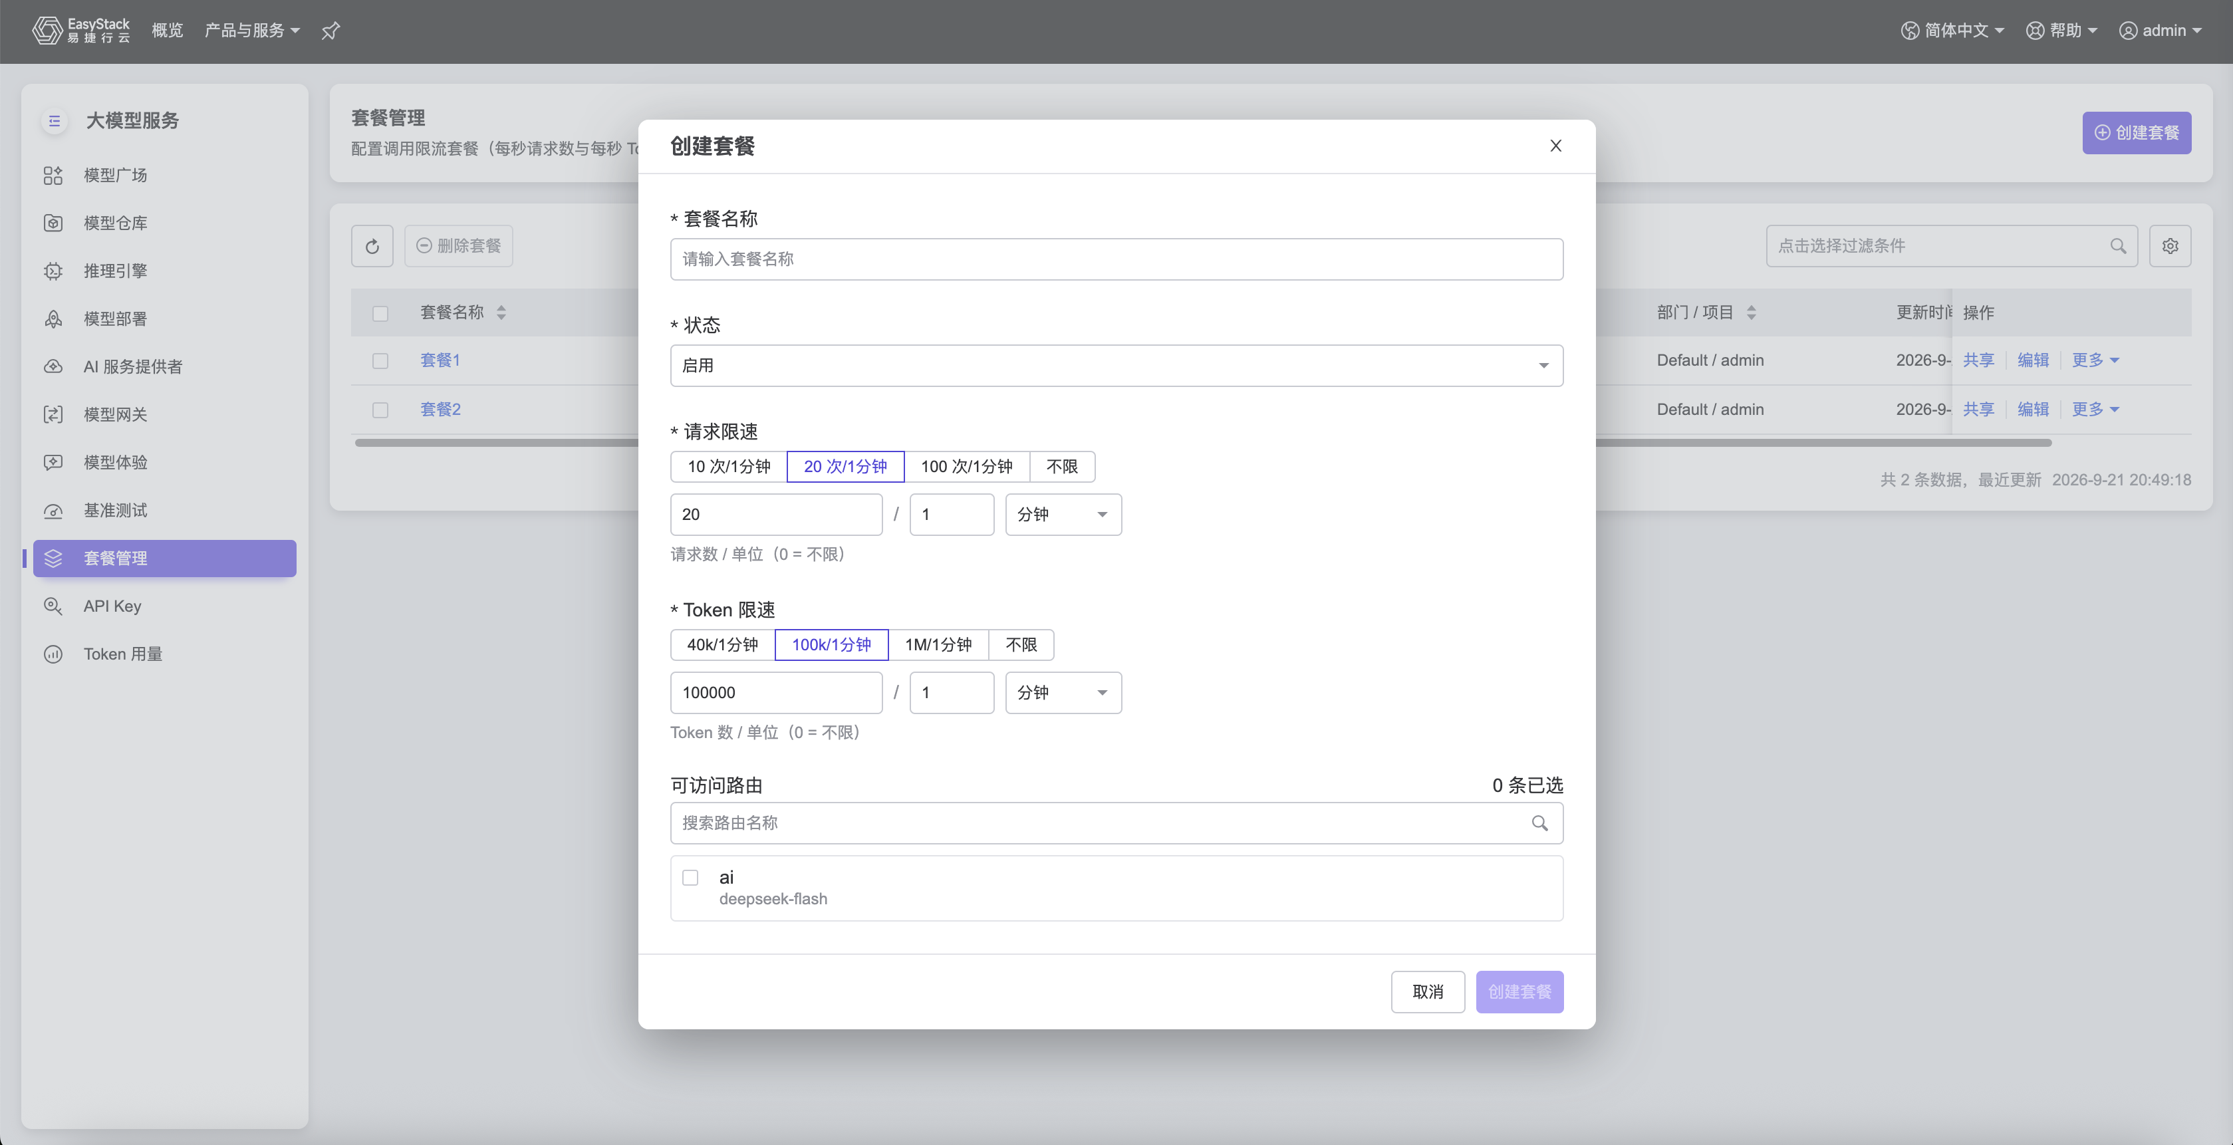
Task: Choose 40k/1分钟 token limit preset
Action: tap(722, 645)
